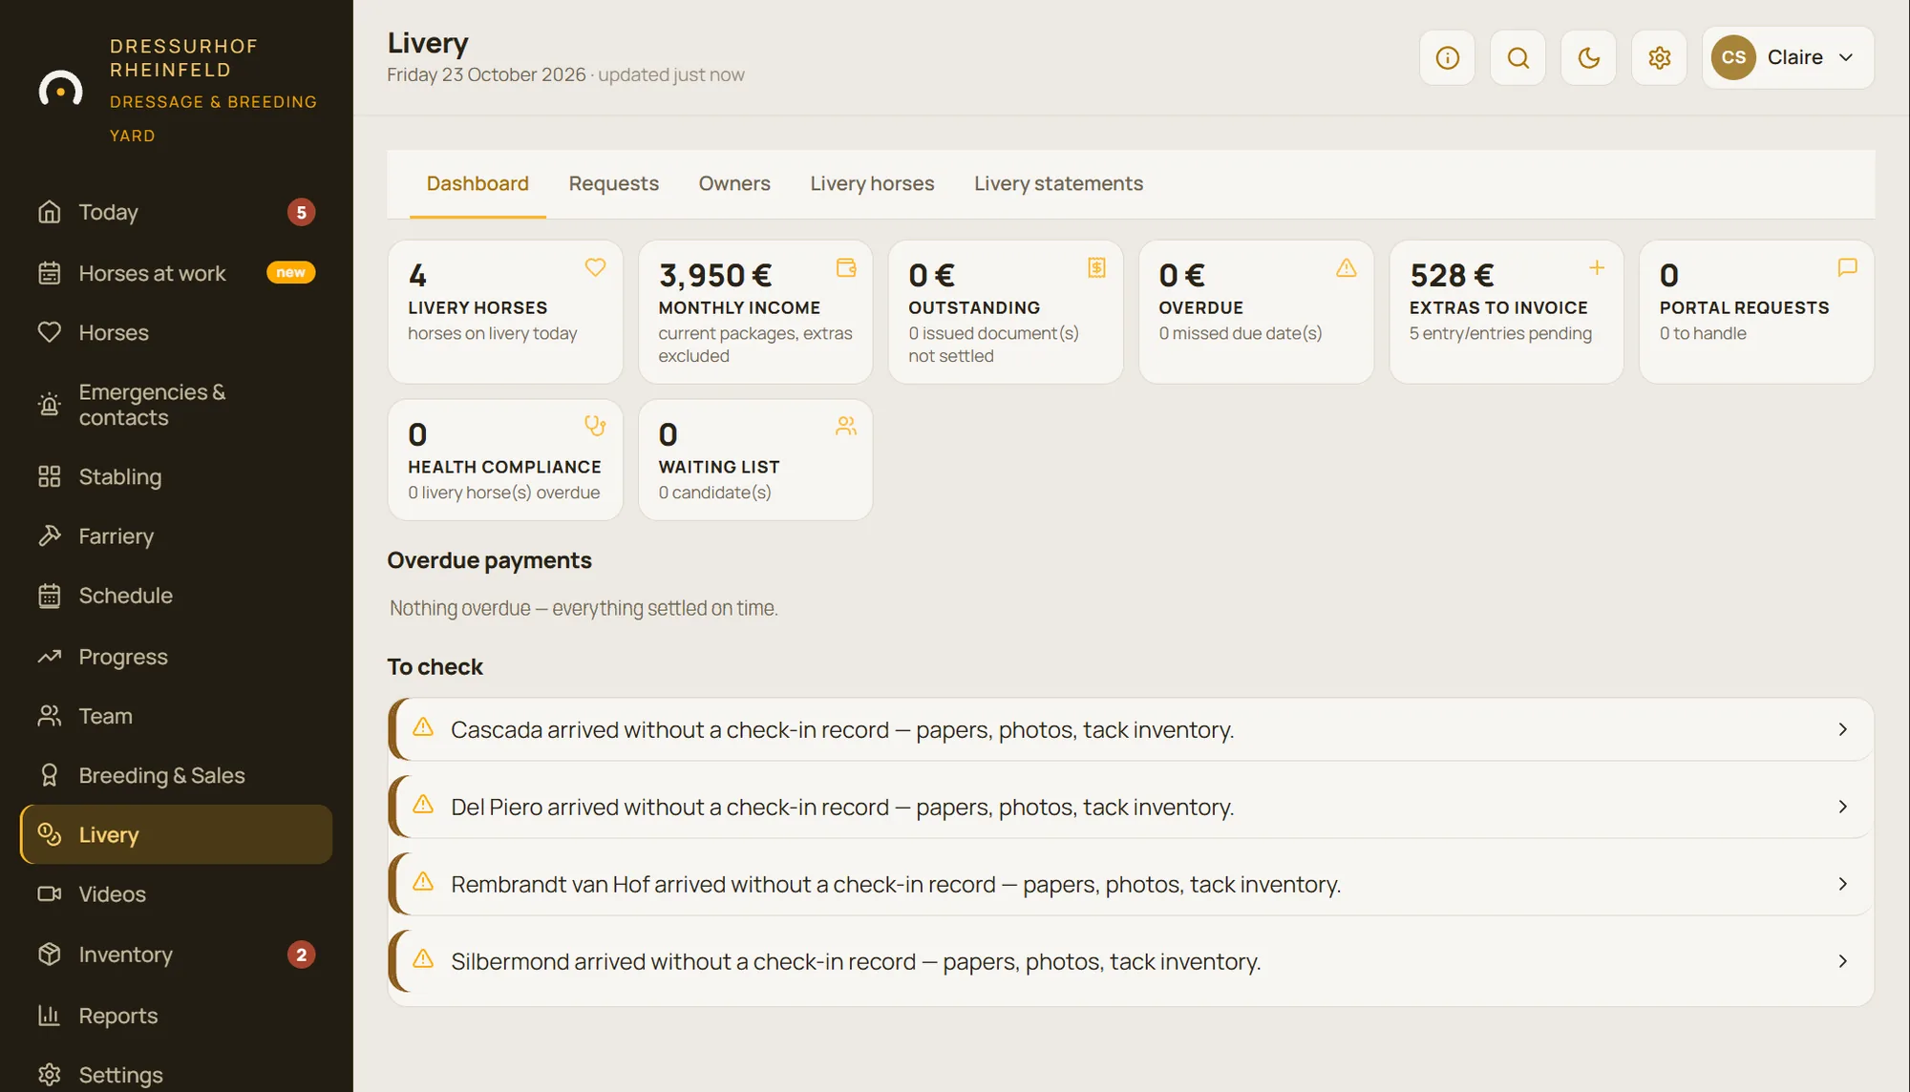Open settings gear in the top bar
This screenshot has height=1092, width=1910.
[x=1659, y=57]
